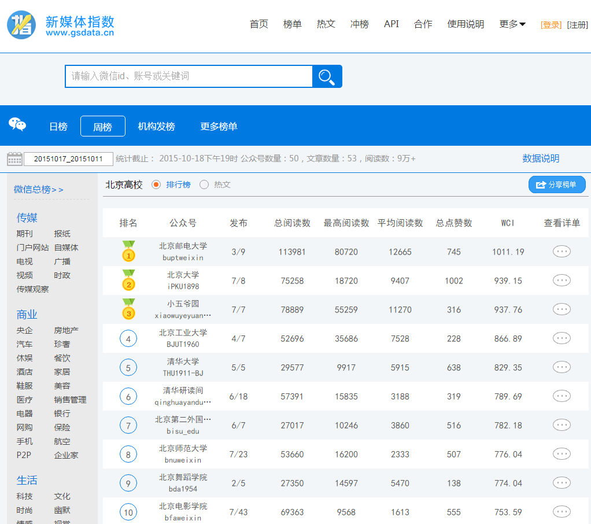Screen dimensions: 591x524
Task: Open the 传媒观察 category
Action: click(x=33, y=289)
